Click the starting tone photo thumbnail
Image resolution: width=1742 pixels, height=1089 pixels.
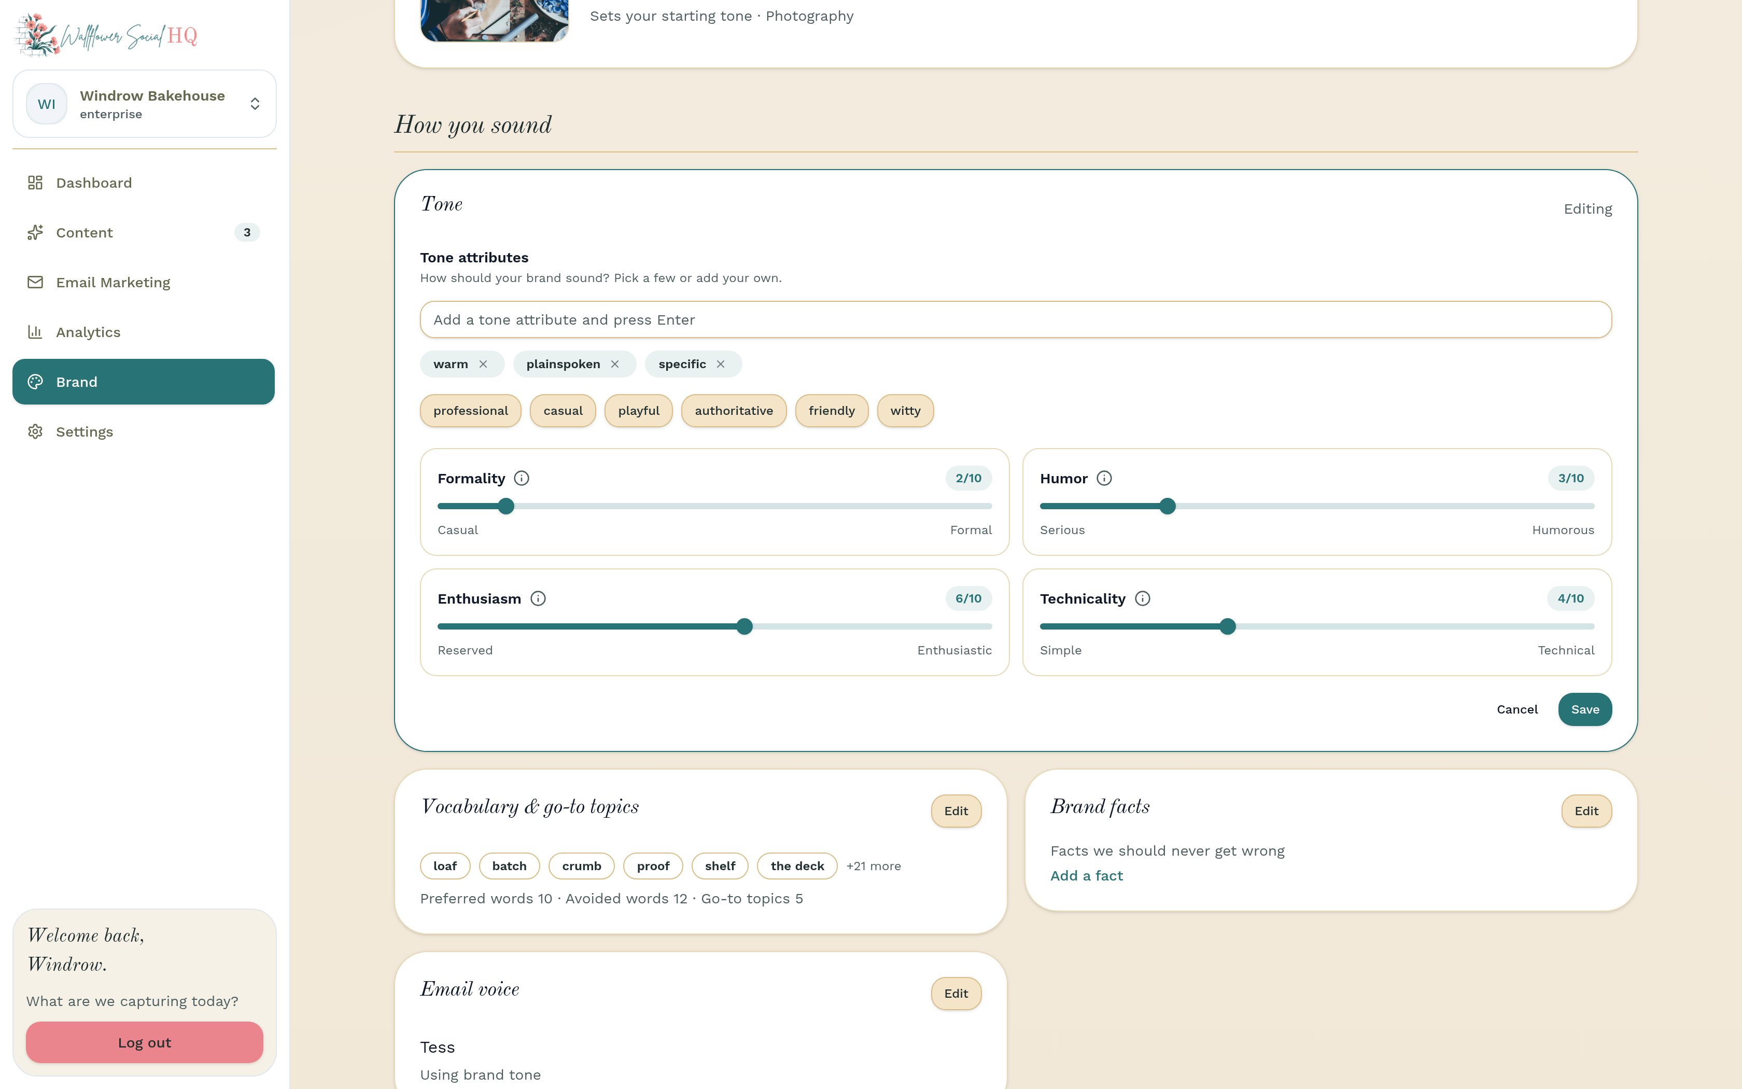[495, 20]
